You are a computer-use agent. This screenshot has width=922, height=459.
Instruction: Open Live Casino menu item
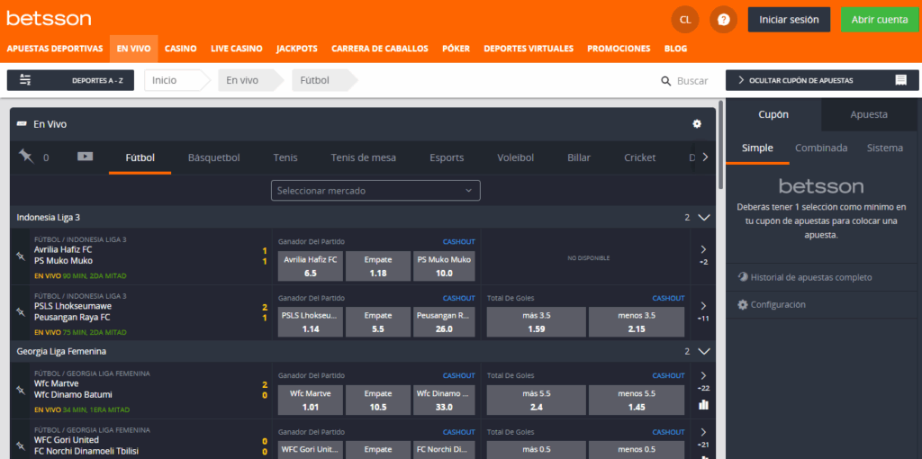[x=237, y=49]
